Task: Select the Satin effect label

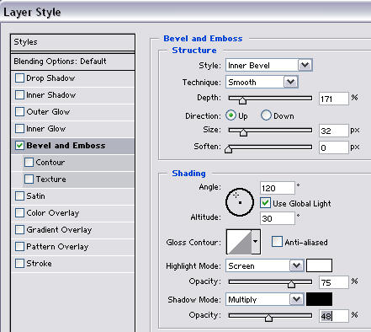Action: click(x=35, y=196)
